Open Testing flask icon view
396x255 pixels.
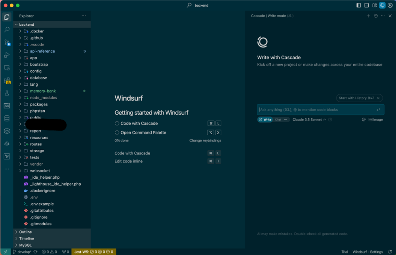point(7,93)
